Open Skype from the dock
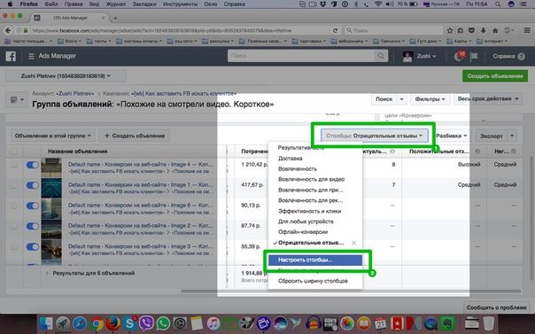 pyautogui.click(x=129, y=323)
